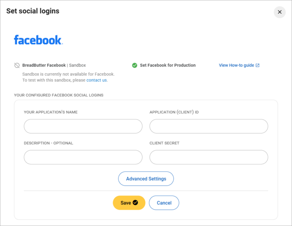Click the green production checkmark icon
The width and height of the screenshot is (292, 226).
[x=135, y=65]
